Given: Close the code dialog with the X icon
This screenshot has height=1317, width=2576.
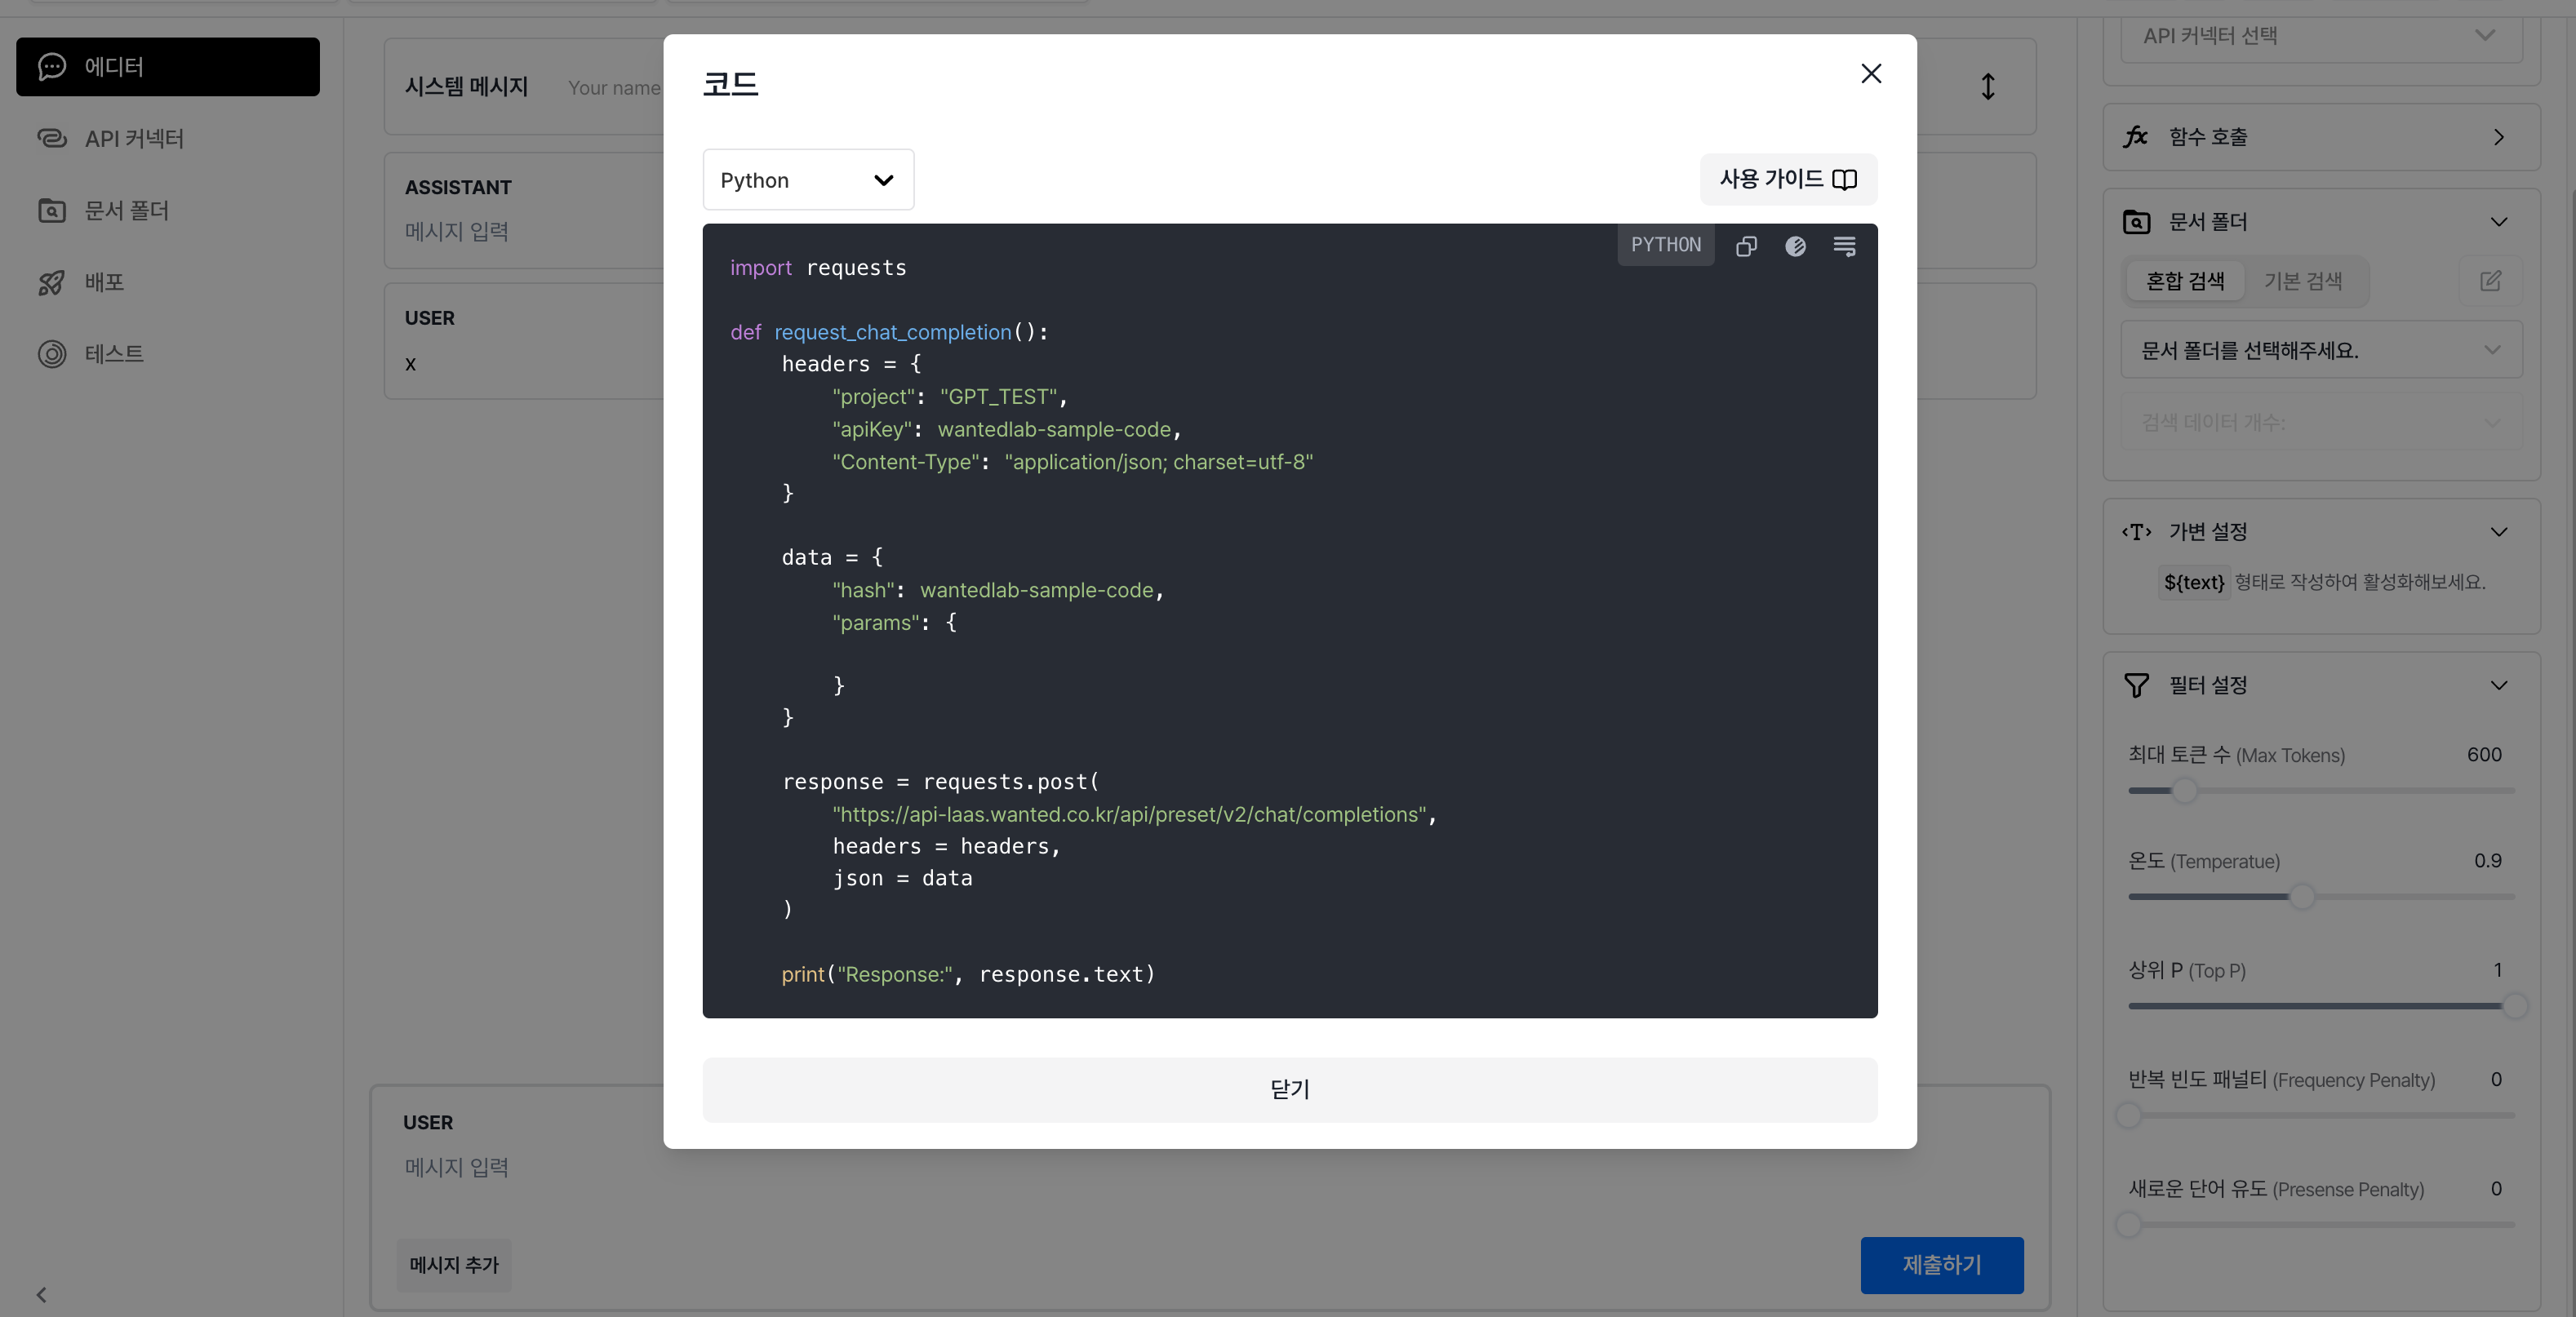Looking at the screenshot, I should 1870,74.
